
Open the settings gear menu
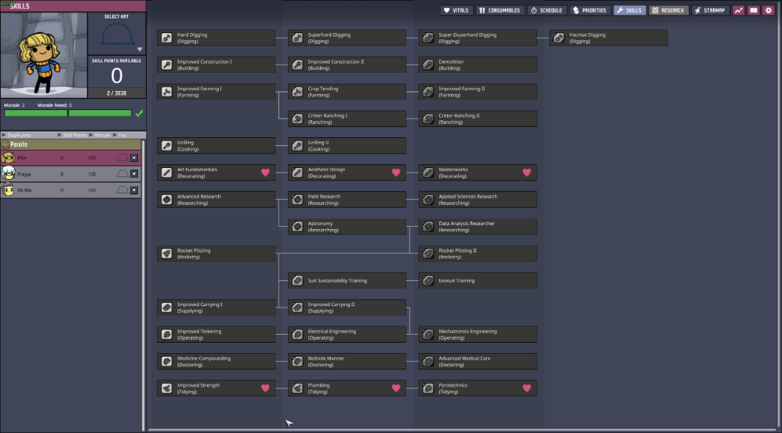[769, 10]
